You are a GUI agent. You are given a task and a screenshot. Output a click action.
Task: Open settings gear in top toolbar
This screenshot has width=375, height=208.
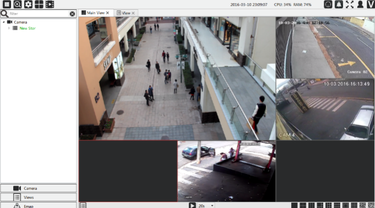click(28, 4)
